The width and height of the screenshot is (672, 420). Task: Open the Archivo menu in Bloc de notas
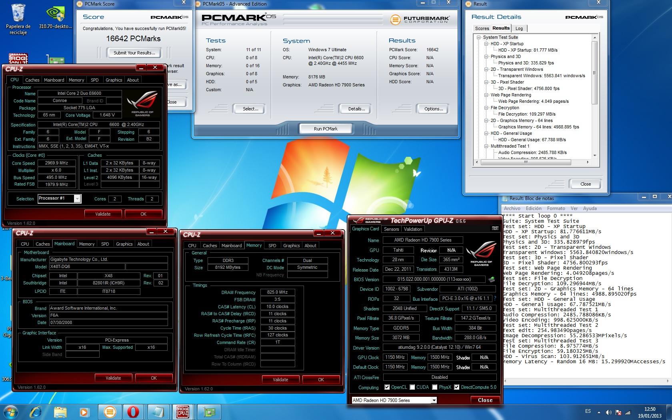tap(512, 208)
